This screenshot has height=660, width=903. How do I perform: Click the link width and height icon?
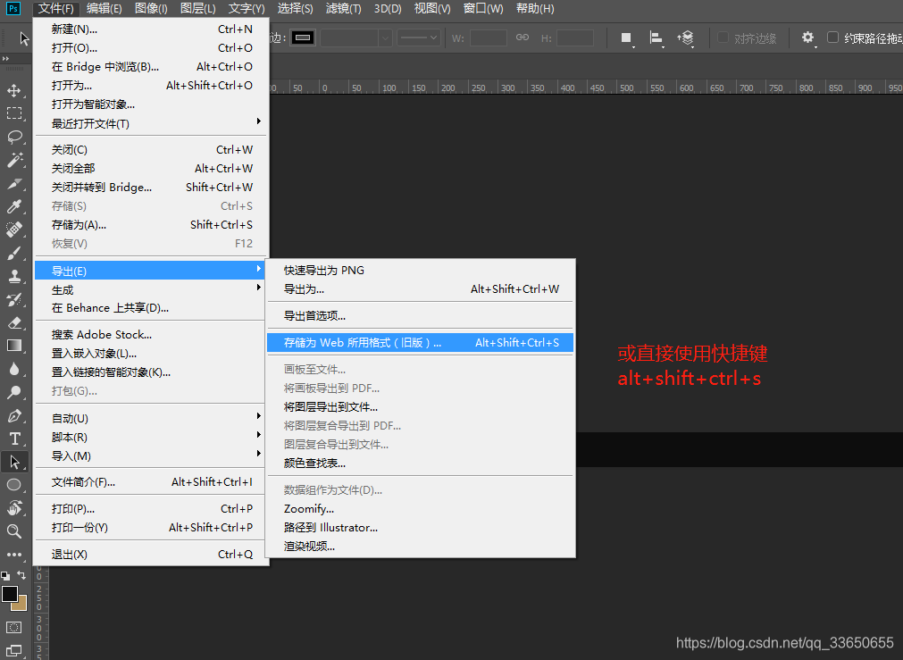[x=523, y=38]
